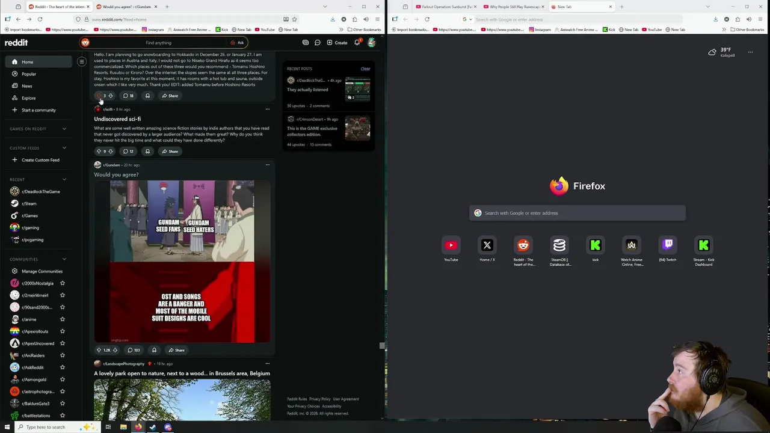Switch to Fallout Operation: Sunburst tab

pyautogui.click(x=446, y=7)
